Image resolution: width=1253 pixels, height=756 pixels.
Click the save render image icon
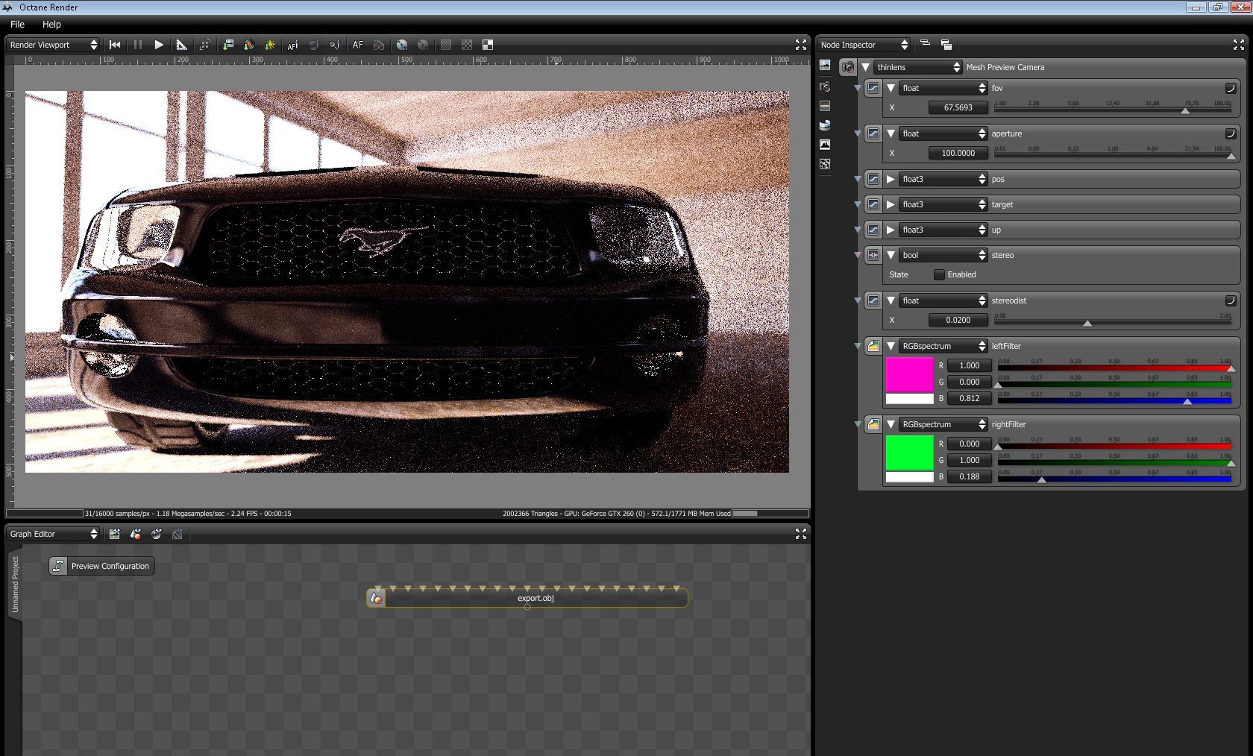point(228,45)
